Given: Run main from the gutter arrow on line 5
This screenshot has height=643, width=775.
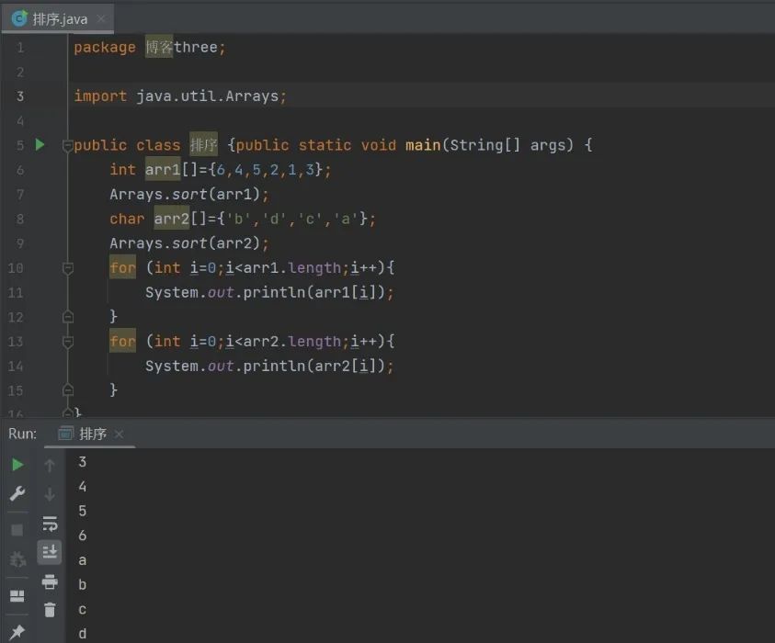Looking at the screenshot, I should click(x=40, y=145).
